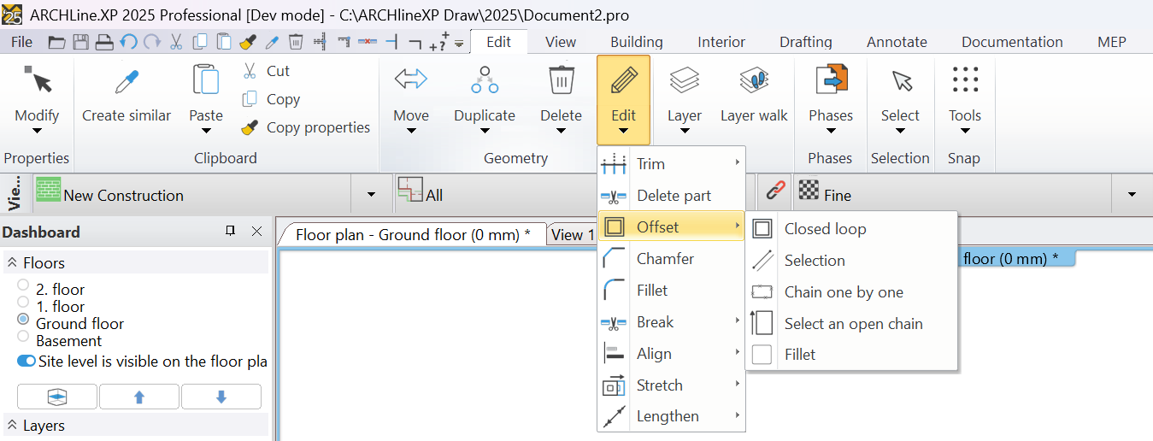The width and height of the screenshot is (1153, 441).
Task: Click the Cut scissors icon
Action: pyautogui.click(x=250, y=71)
